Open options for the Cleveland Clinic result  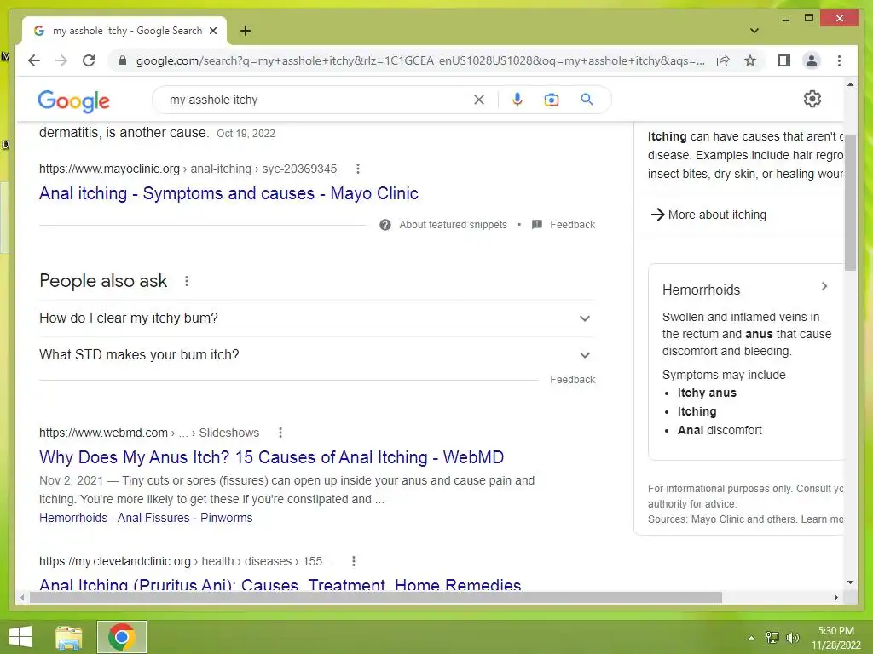(354, 561)
